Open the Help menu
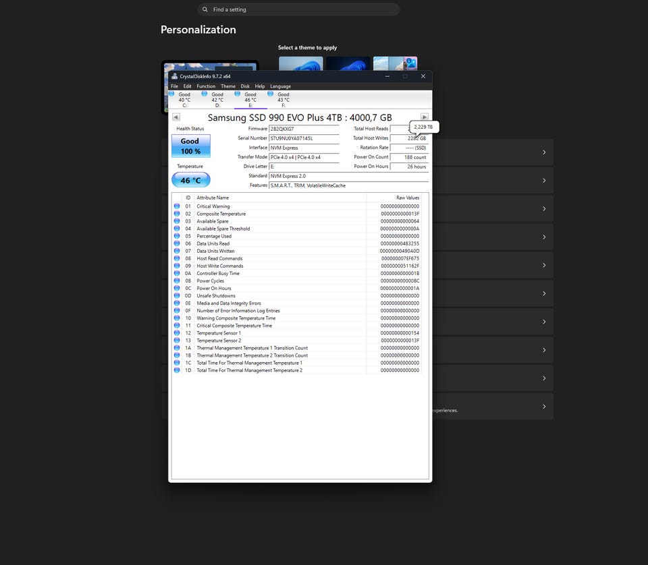 [259, 86]
